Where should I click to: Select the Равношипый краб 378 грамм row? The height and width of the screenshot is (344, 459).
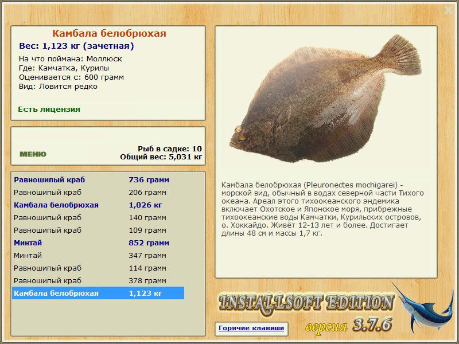click(98, 280)
